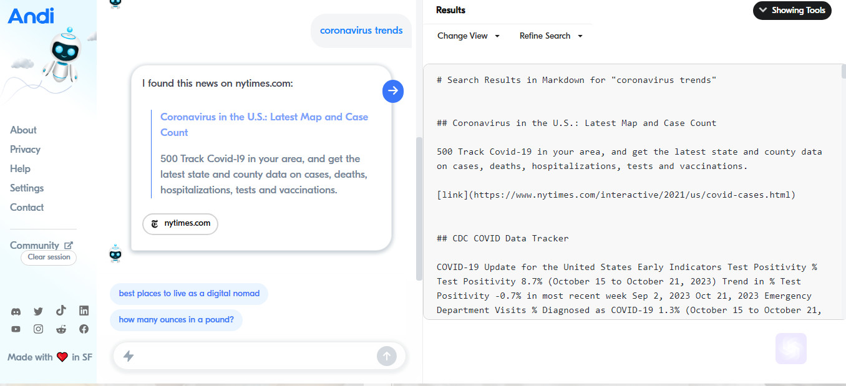Open Andi's Discord server icon
846x386 pixels.
pyautogui.click(x=16, y=311)
